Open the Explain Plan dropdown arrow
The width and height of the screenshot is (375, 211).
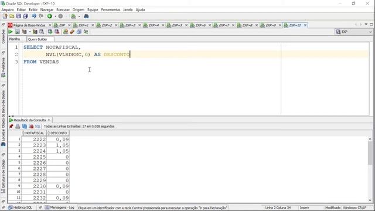[x=30, y=32]
